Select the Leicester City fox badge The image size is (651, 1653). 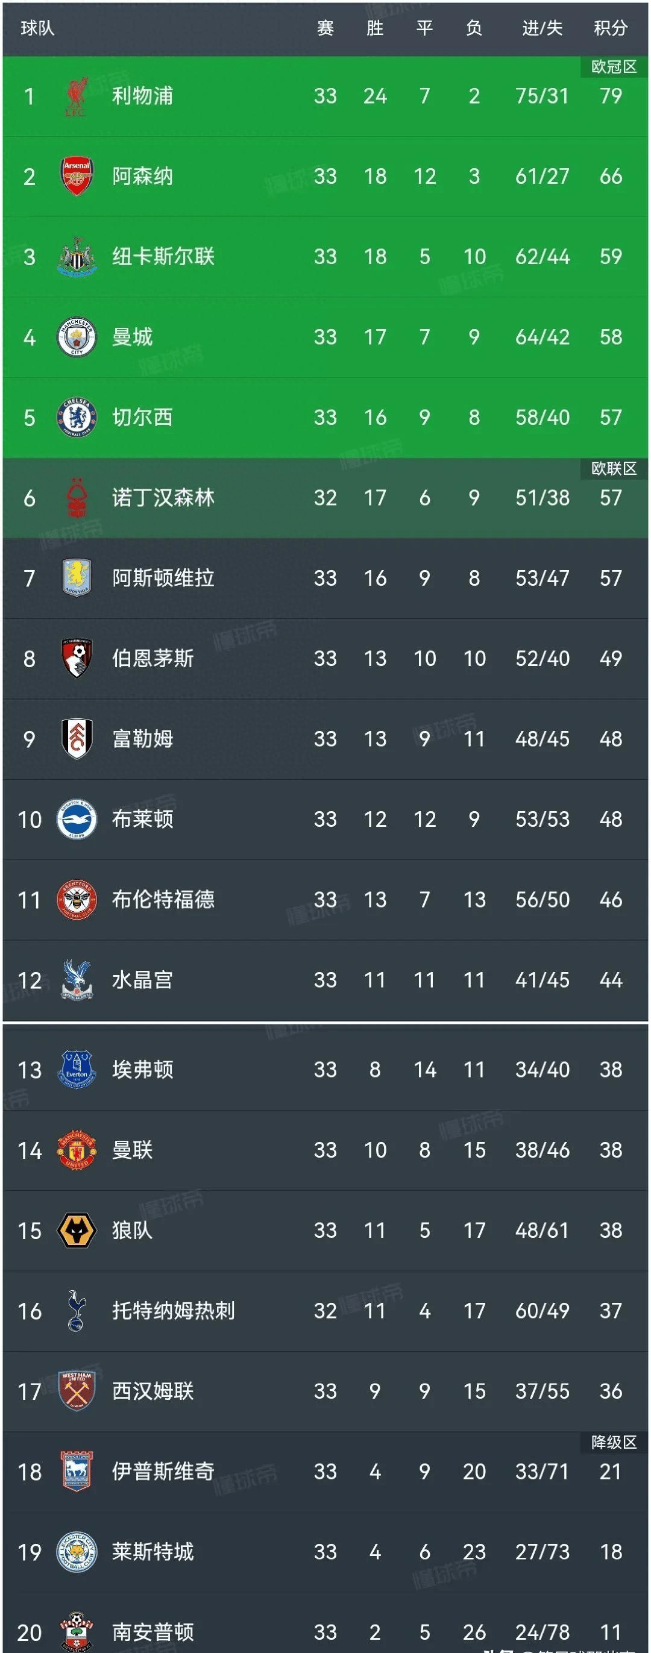(77, 1552)
